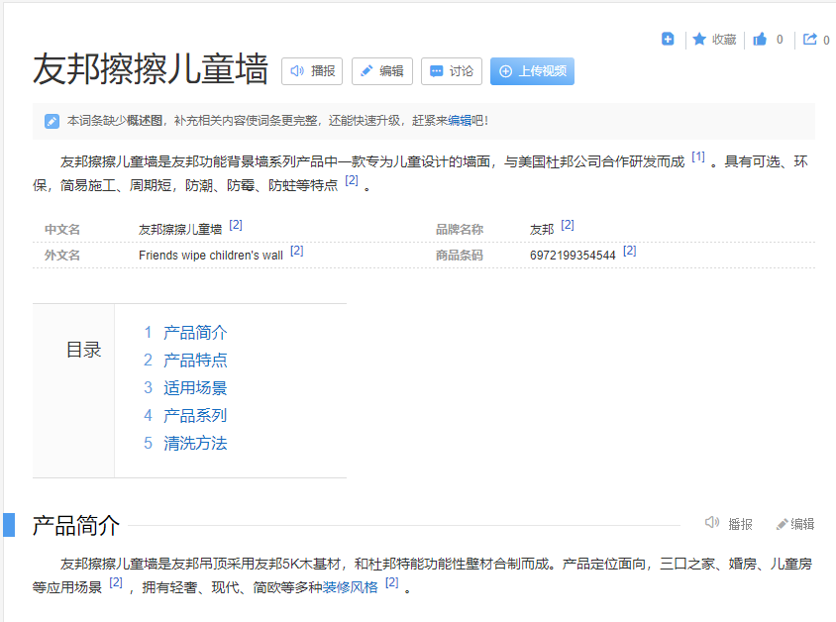Click the 中文名 value 友邦擦擦儿童墙

(x=180, y=230)
